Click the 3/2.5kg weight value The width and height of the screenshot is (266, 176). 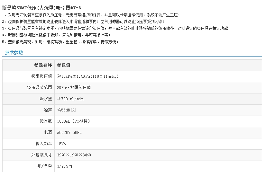(64, 166)
